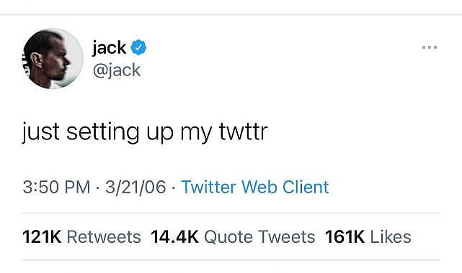View the 121K Retweets list
Screen dimensions: 462x273
coord(81,237)
